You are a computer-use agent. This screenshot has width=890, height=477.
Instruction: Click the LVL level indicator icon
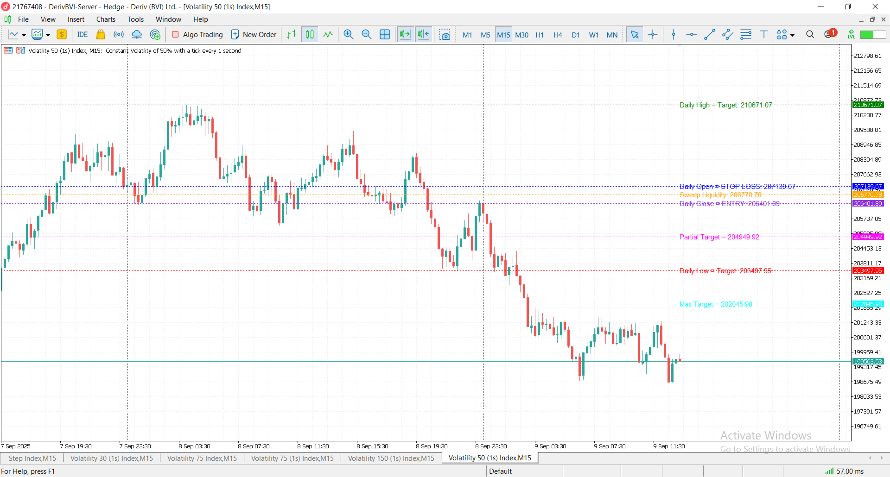point(851,35)
